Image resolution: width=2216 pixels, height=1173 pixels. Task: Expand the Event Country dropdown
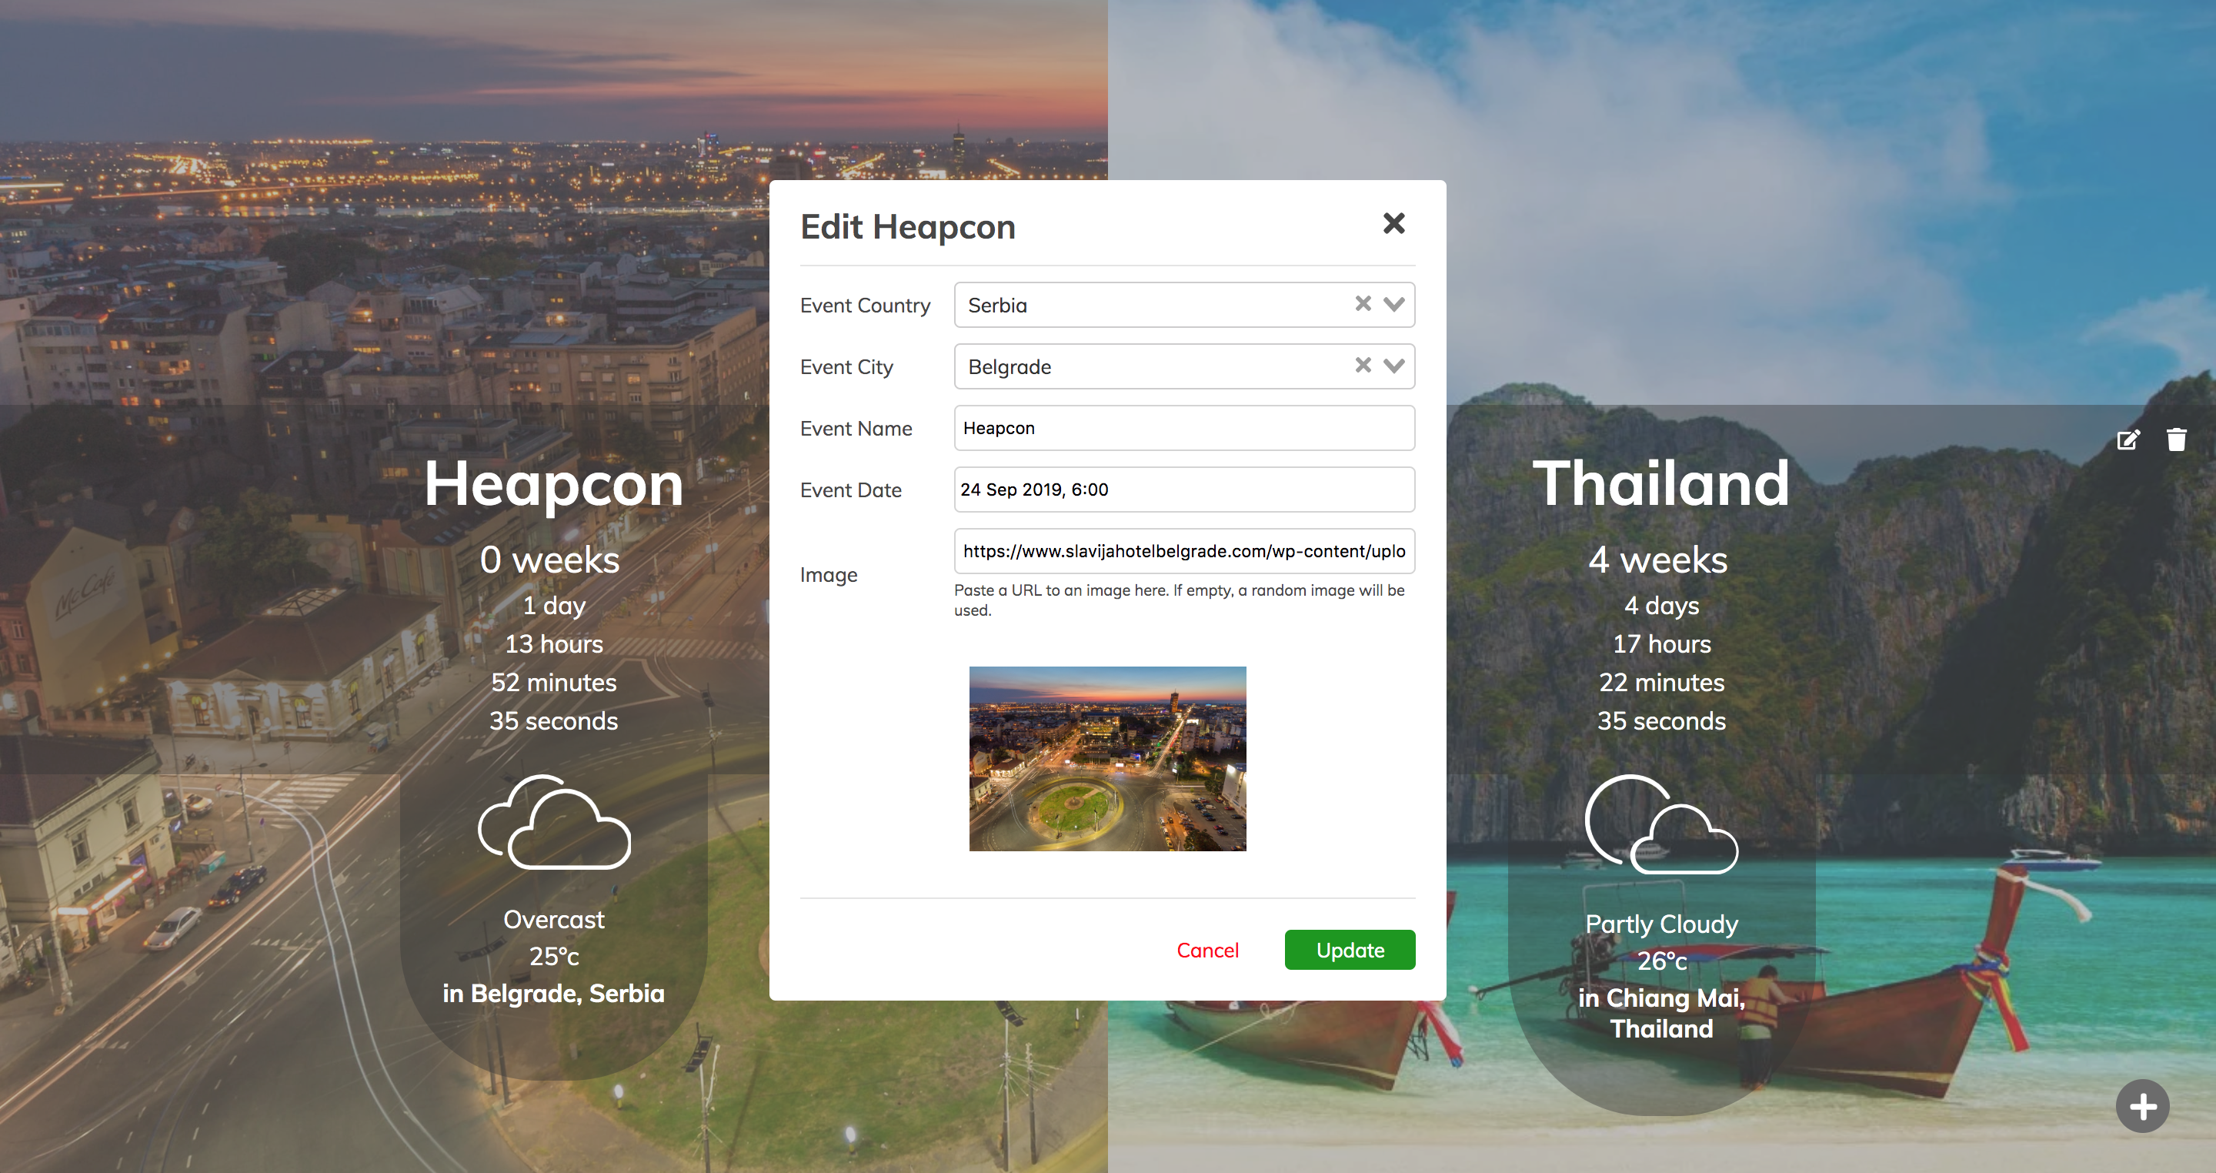(x=1393, y=304)
